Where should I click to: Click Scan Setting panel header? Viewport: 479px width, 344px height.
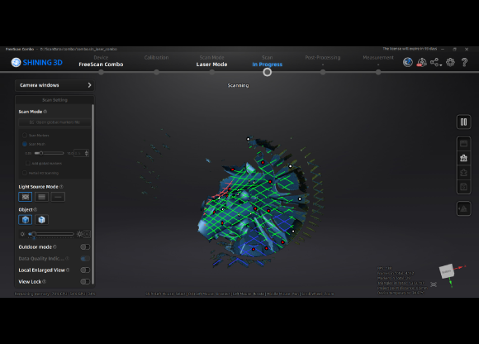55,100
